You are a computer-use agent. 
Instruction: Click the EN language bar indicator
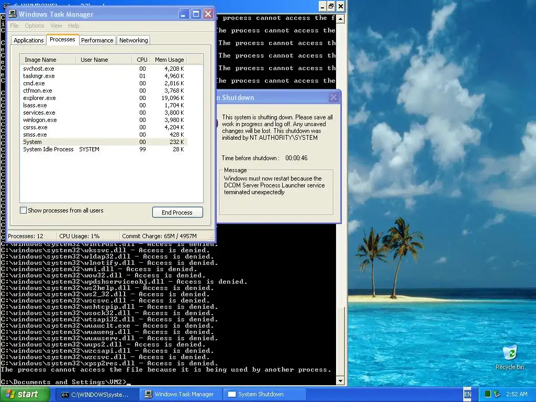tap(467, 394)
